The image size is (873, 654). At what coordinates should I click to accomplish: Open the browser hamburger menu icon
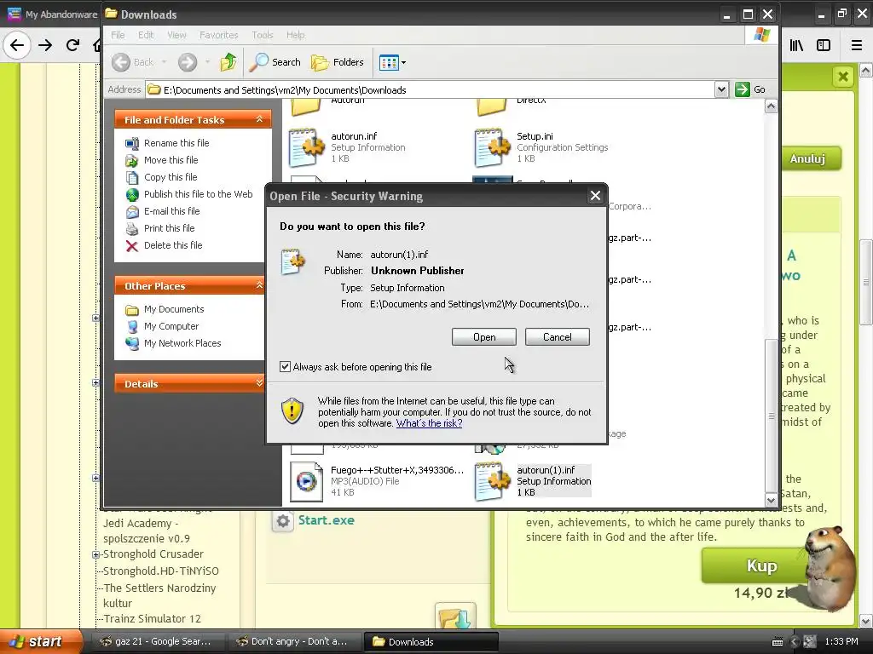click(x=857, y=45)
